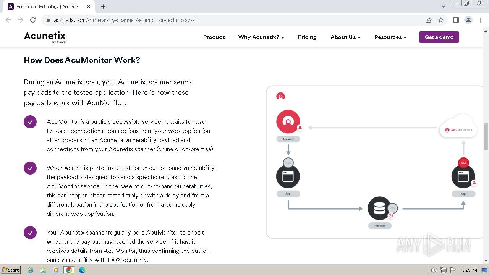This screenshot has width=489, height=275.
Task: Click the left App window icon in diagram
Action: (x=288, y=176)
